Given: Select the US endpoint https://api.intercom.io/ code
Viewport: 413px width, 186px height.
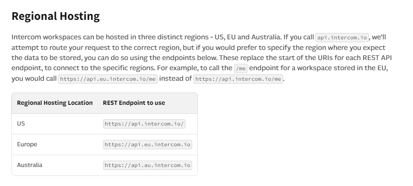Looking at the screenshot, I should point(144,124).
